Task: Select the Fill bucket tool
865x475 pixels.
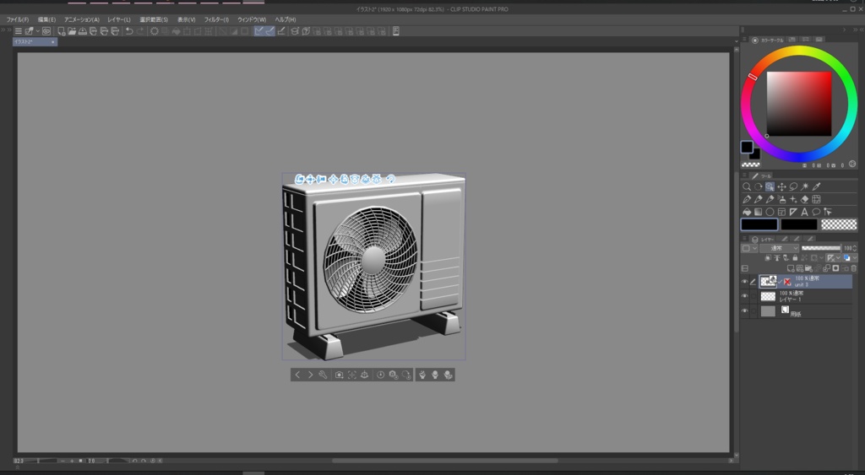Action: (x=747, y=212)
